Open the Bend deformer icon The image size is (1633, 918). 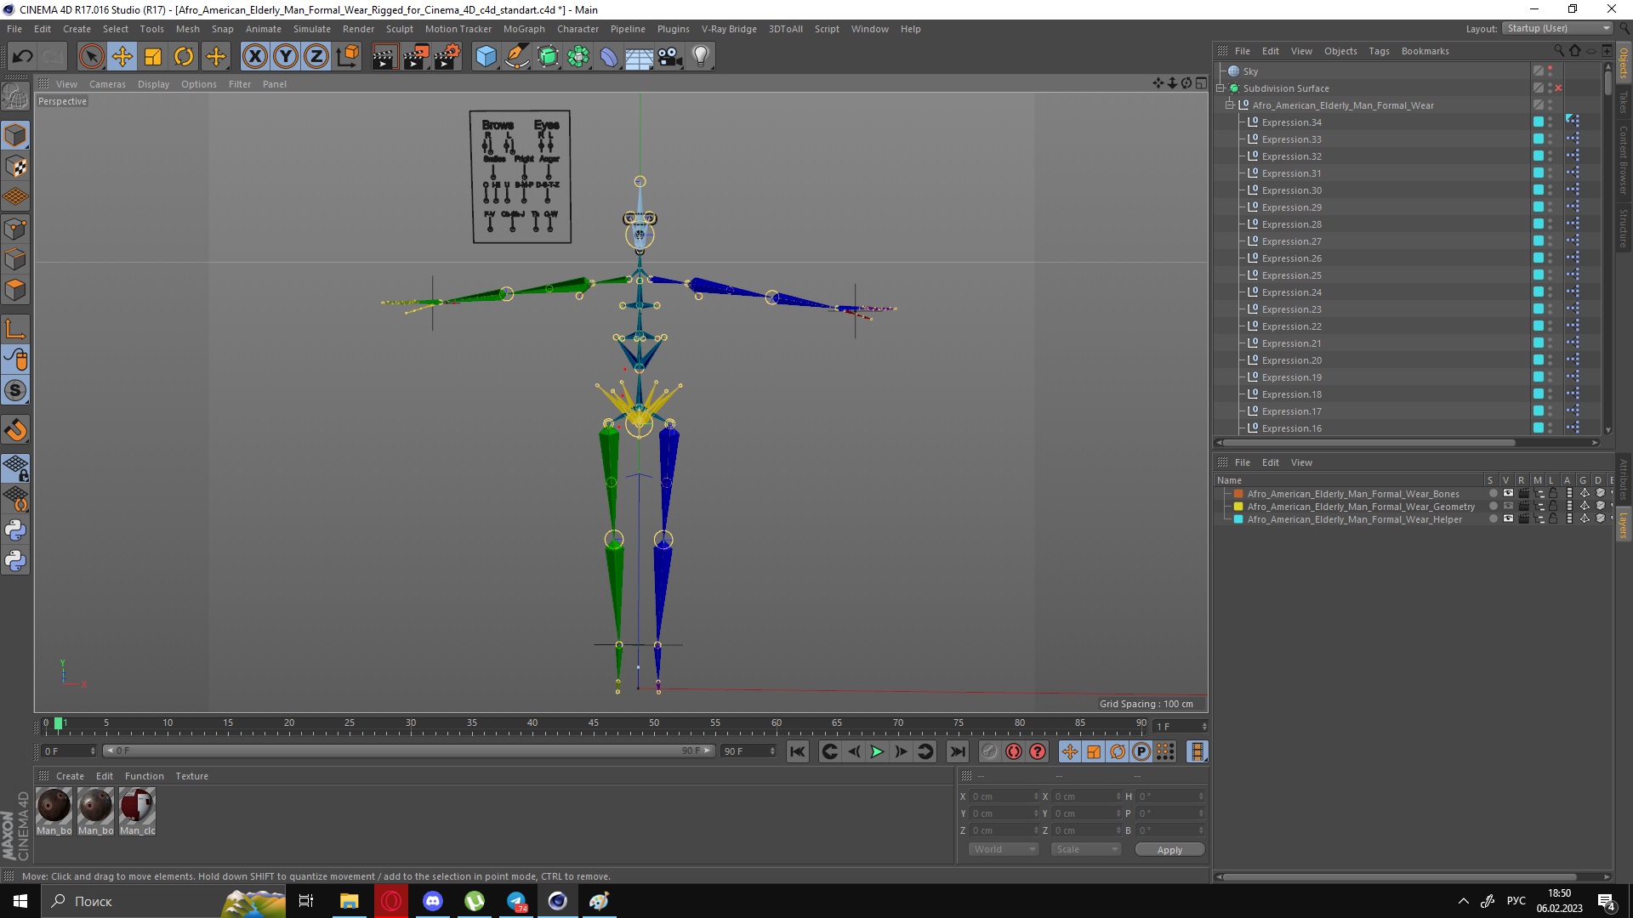(609, 57)
